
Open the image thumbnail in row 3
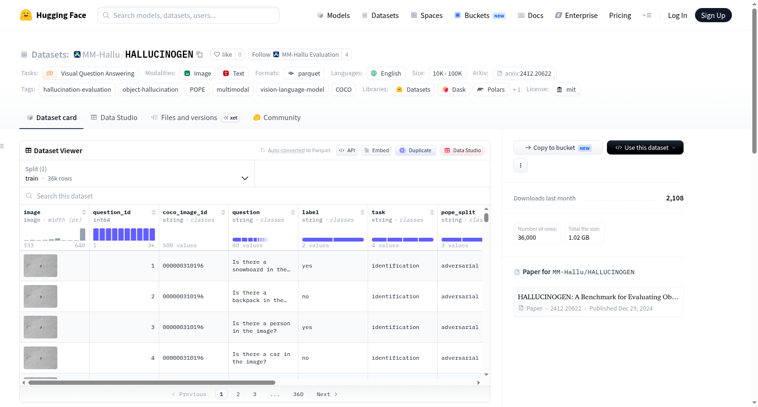click(x=40, y=327)
